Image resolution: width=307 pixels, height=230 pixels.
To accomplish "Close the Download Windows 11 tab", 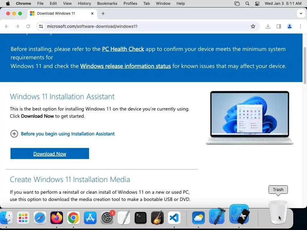I will click(x=92, y=13).
